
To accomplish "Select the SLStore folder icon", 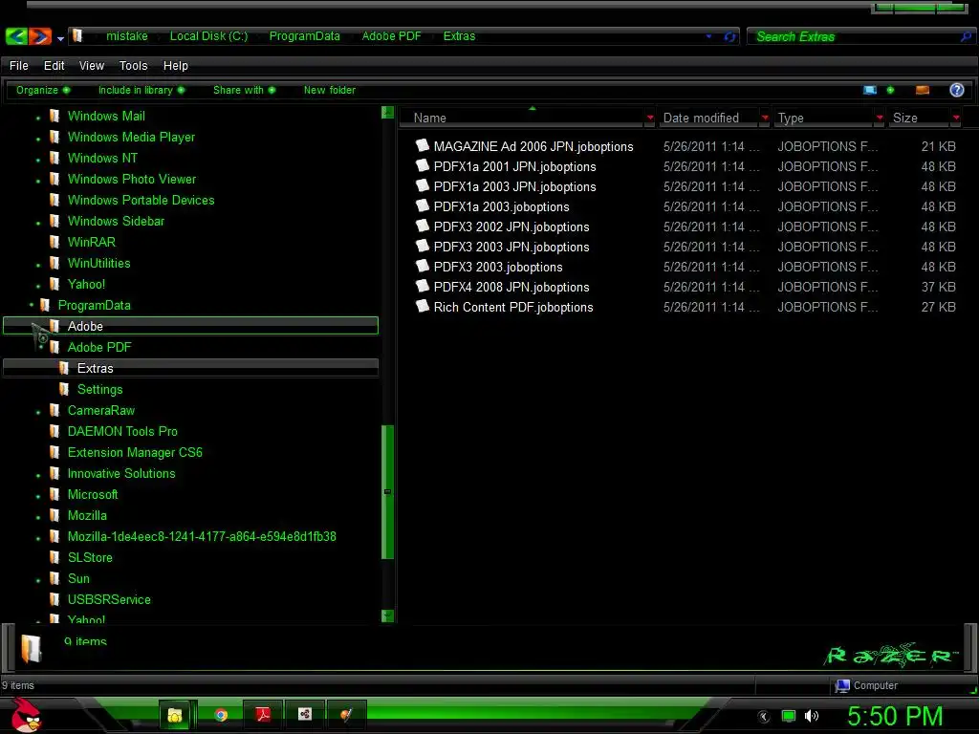I will 54,557.
